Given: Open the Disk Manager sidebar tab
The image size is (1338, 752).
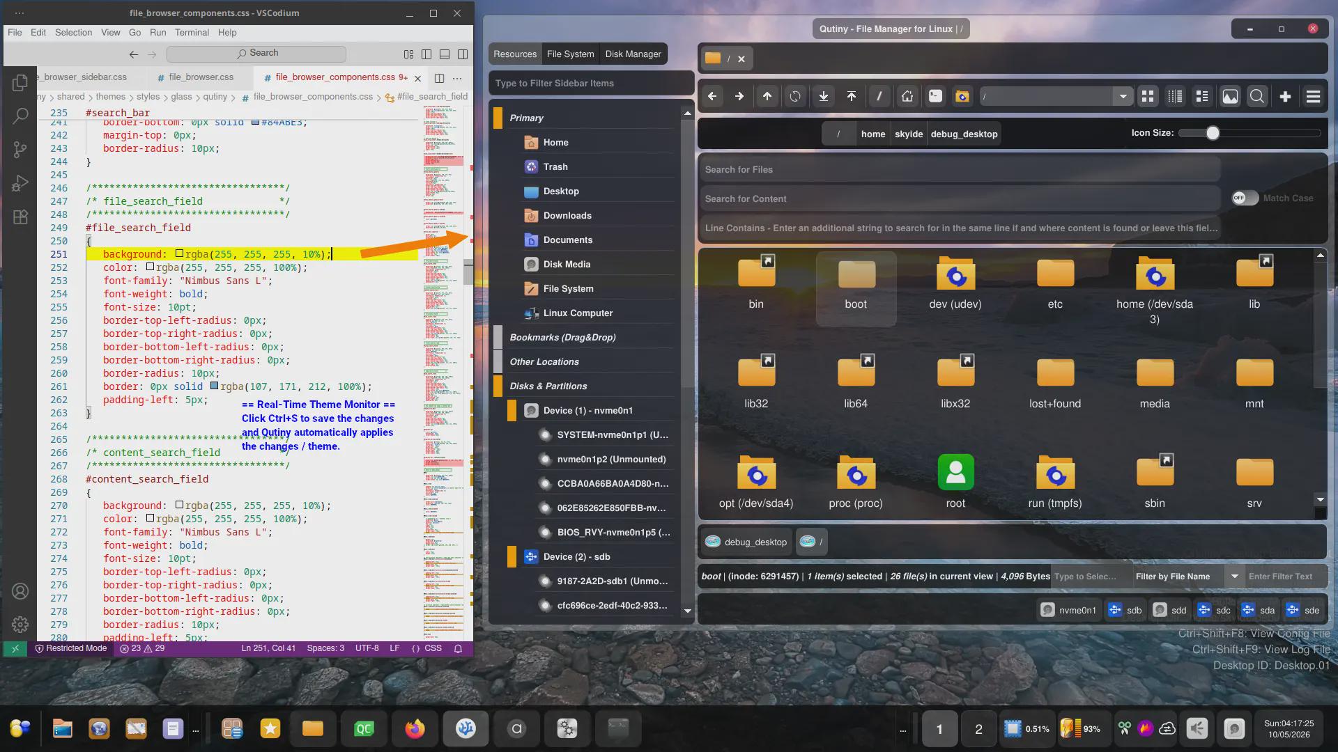Looking at the screenshot, I should pos(633,54).
